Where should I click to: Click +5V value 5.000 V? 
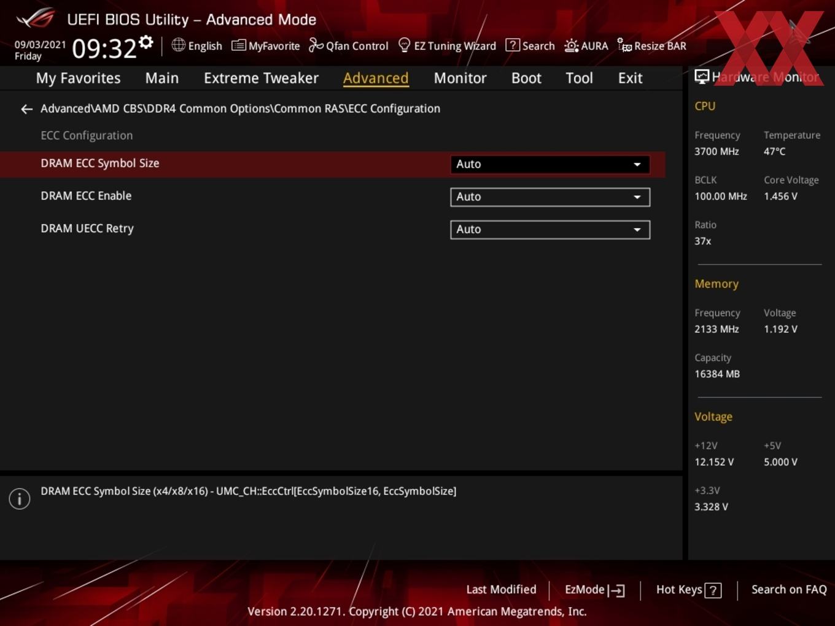780,462
